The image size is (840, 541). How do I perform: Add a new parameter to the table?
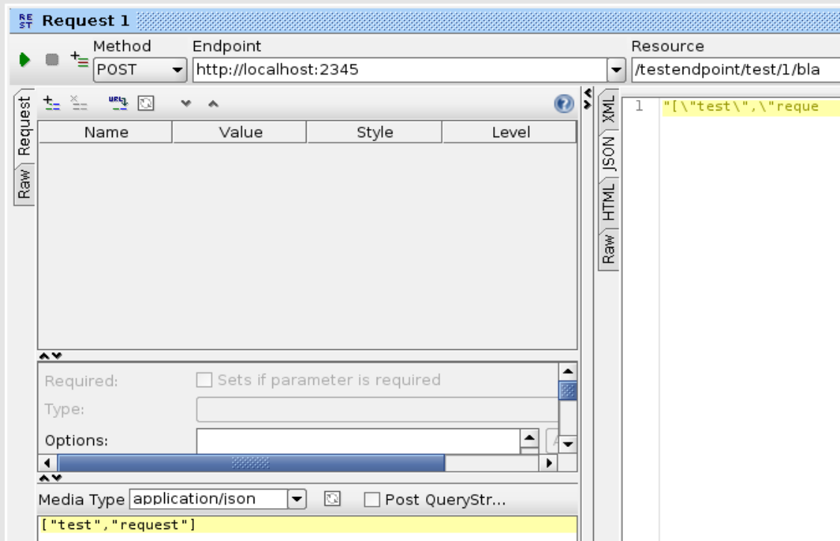(x=51, y=103)
